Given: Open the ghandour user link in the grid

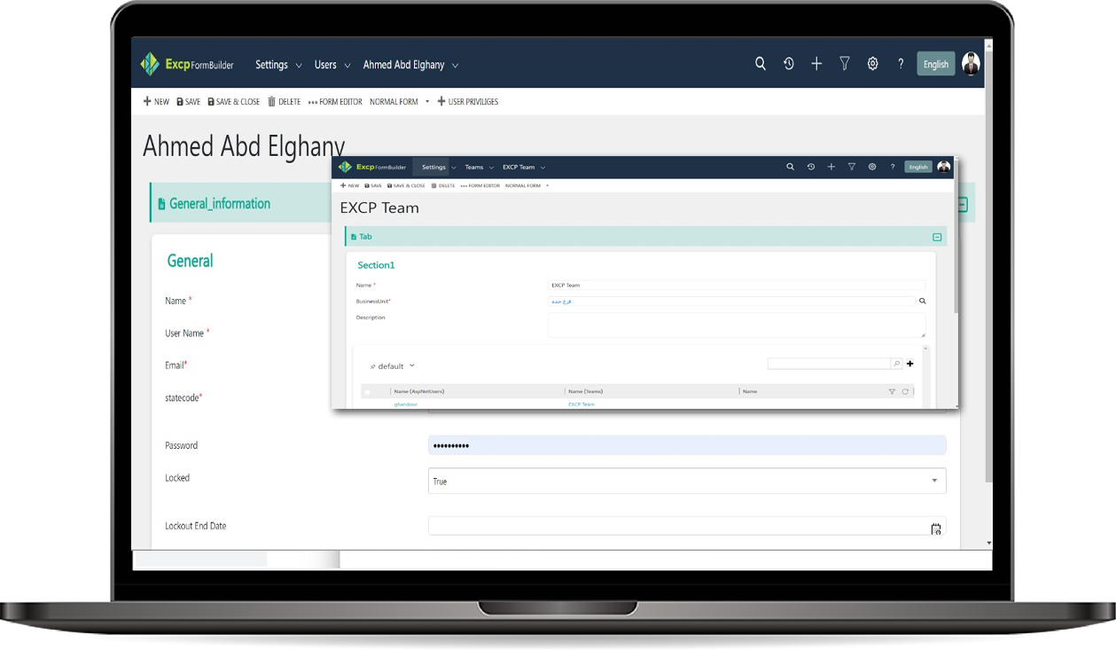Looking at the screenshot, I should [x=405, y=404].
